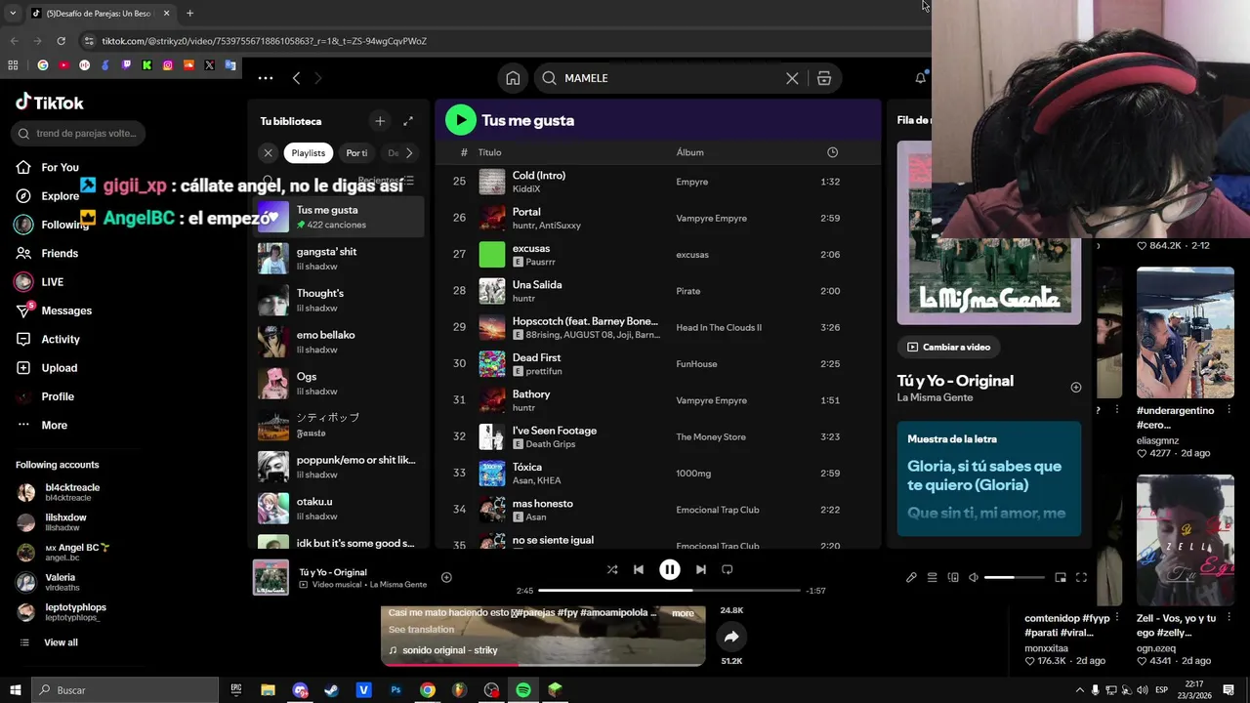Open connect to a device icon

click(953, 577)
